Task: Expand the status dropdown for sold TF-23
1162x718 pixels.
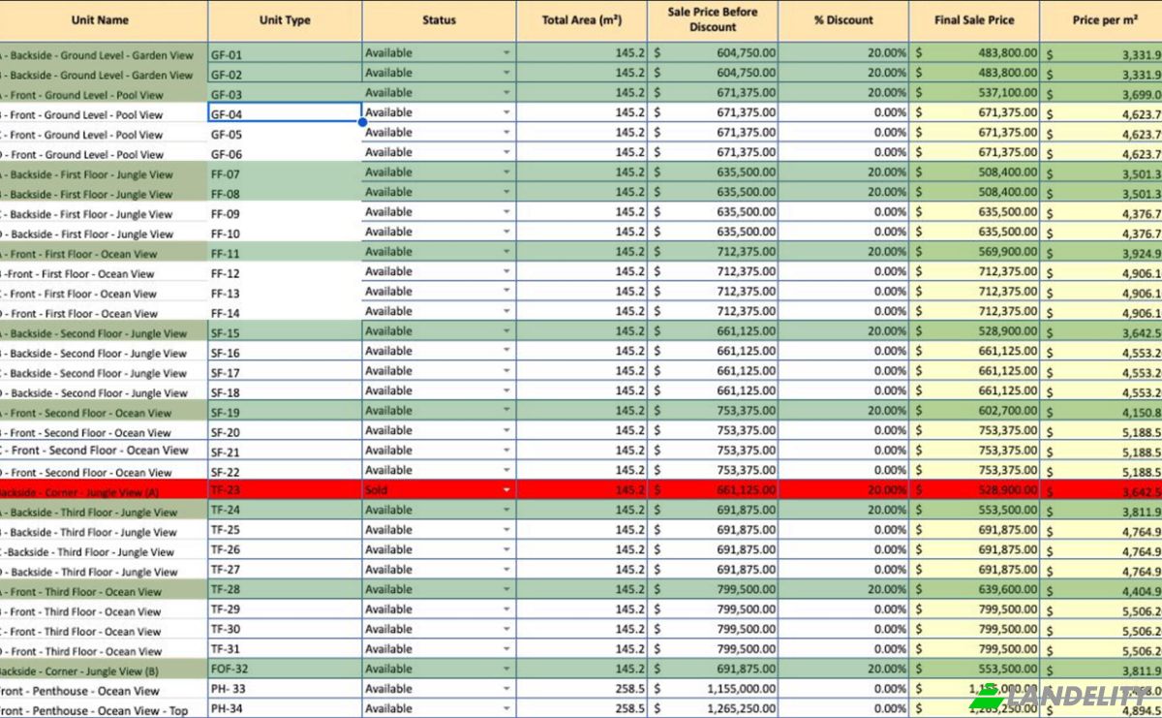Action: pos(505,490)
